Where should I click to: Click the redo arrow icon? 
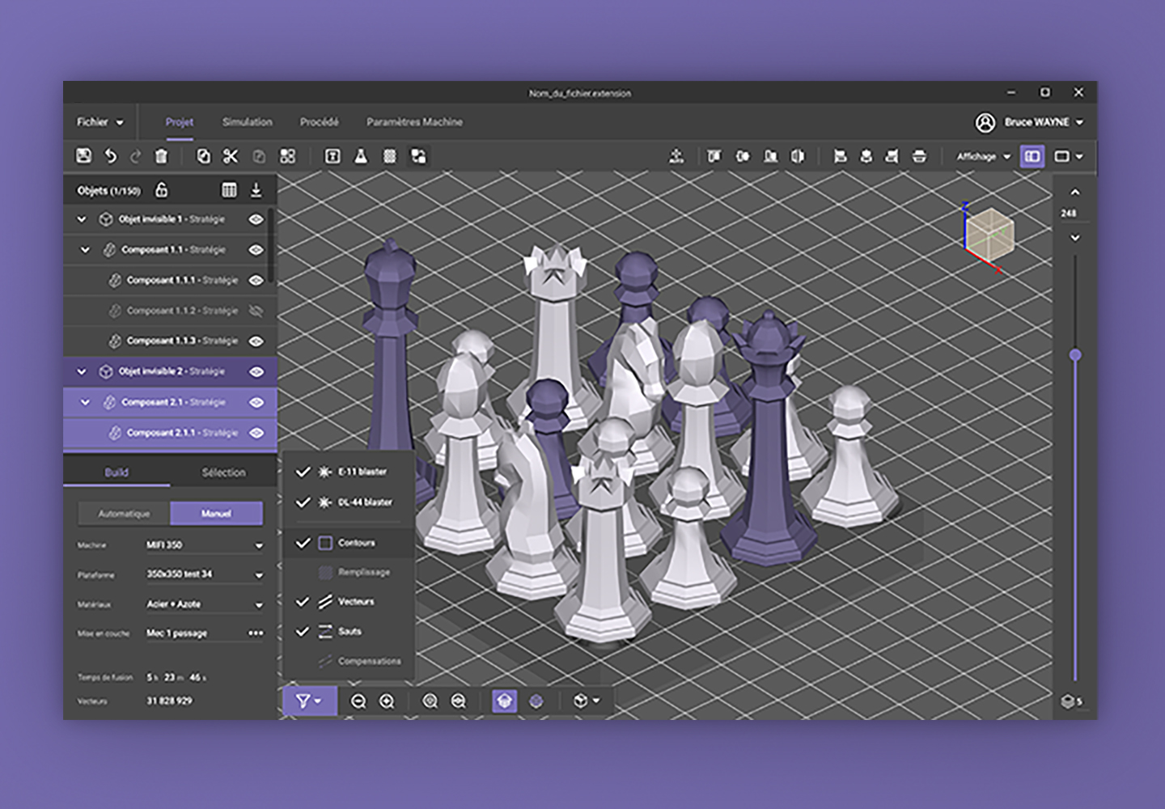pos(136,156)
